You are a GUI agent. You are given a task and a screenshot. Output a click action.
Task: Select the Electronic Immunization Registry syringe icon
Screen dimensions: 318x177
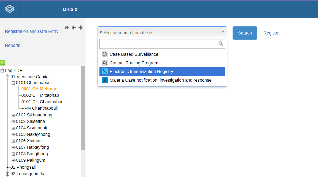pos(105,71)
